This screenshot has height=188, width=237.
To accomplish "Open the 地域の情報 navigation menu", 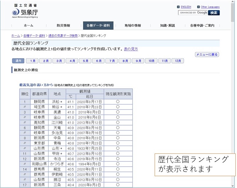I will coord(133,25).
